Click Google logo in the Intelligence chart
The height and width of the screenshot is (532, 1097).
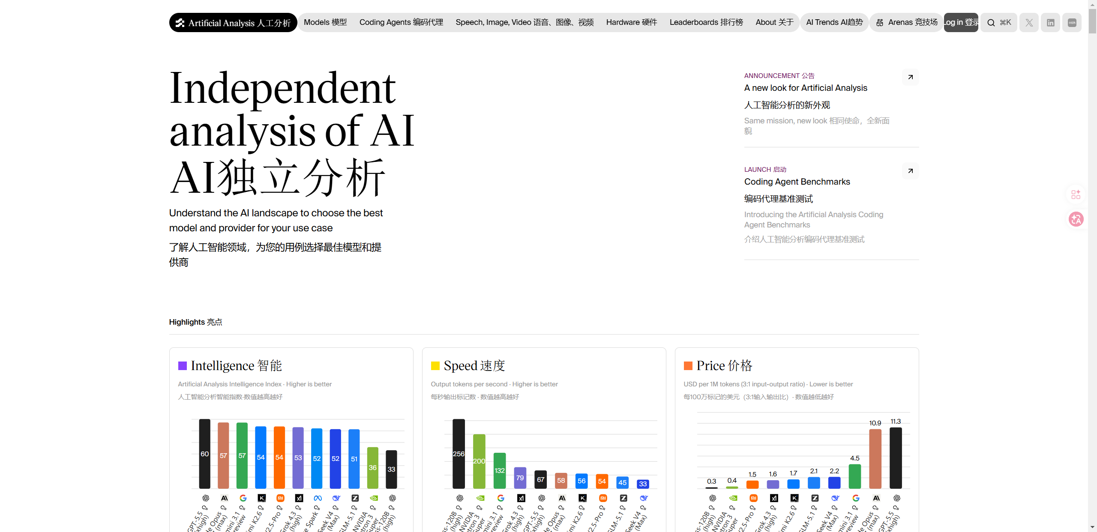pos(243,498)
